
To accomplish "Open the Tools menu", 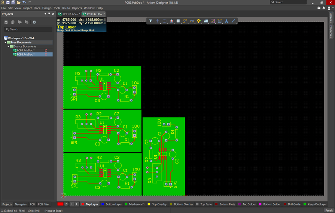I will pyautogui.click(x=57, y=8).
